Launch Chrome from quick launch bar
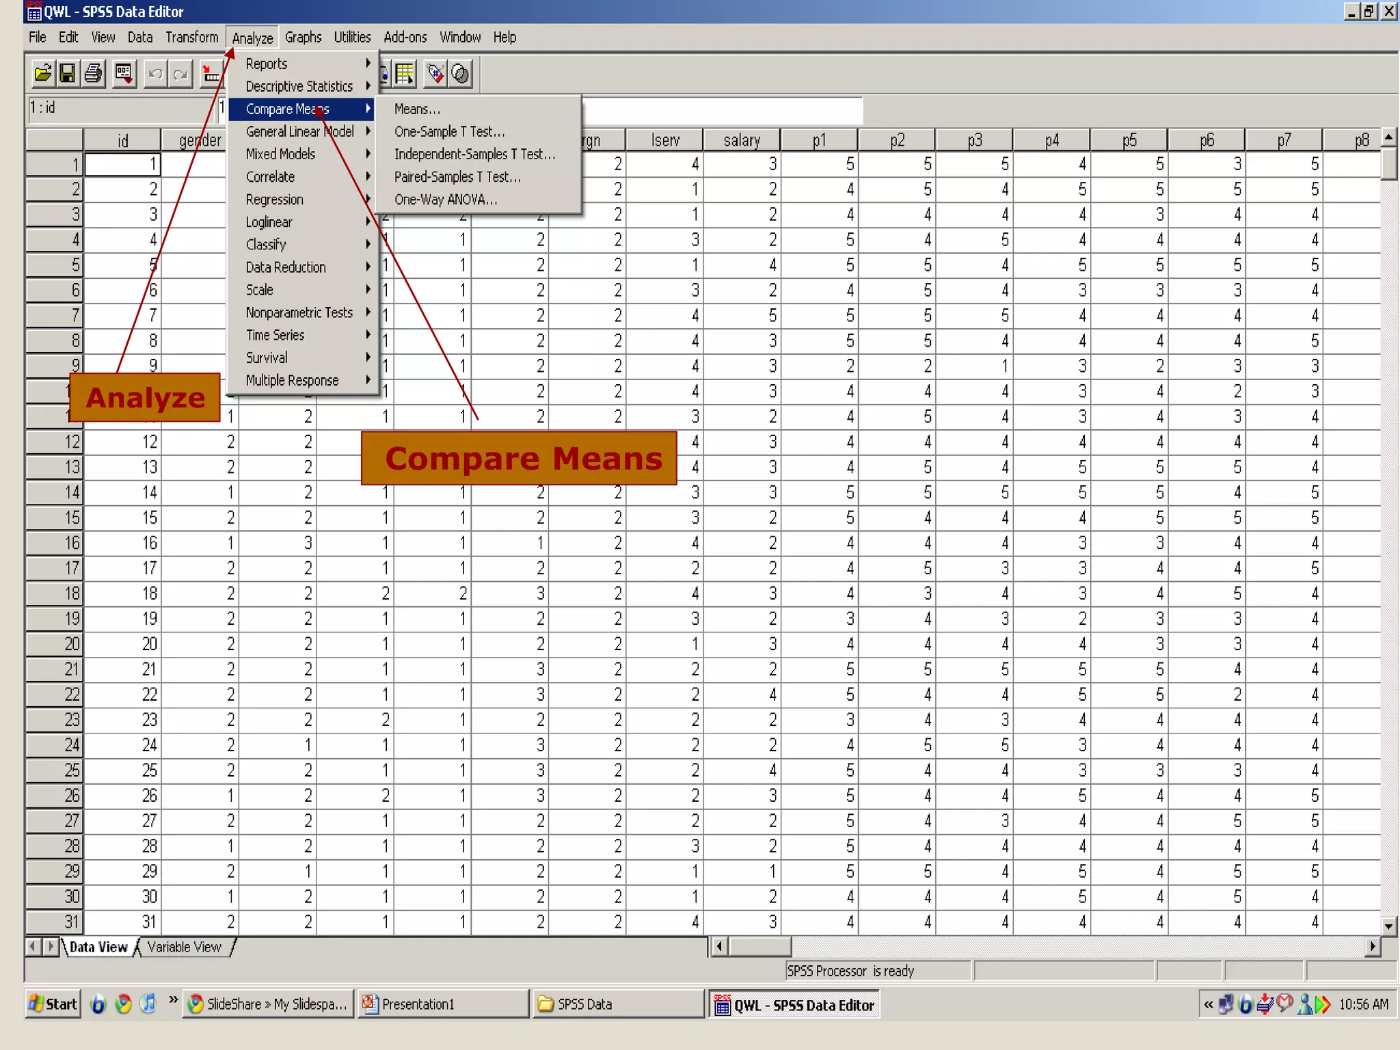The height and width of the screenshot is (1050, 1400). click(x=124, y=1004)
